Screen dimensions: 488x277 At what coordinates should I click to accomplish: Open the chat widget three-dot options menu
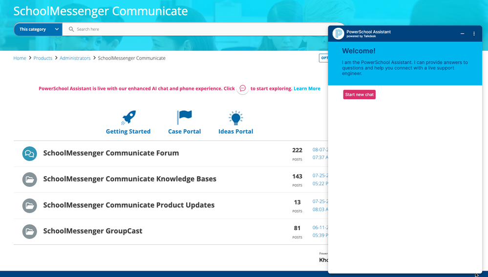[x=474, y=34]
